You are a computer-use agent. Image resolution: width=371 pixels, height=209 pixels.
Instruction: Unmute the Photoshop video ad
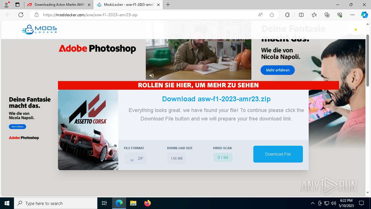[x=152, y=75]
